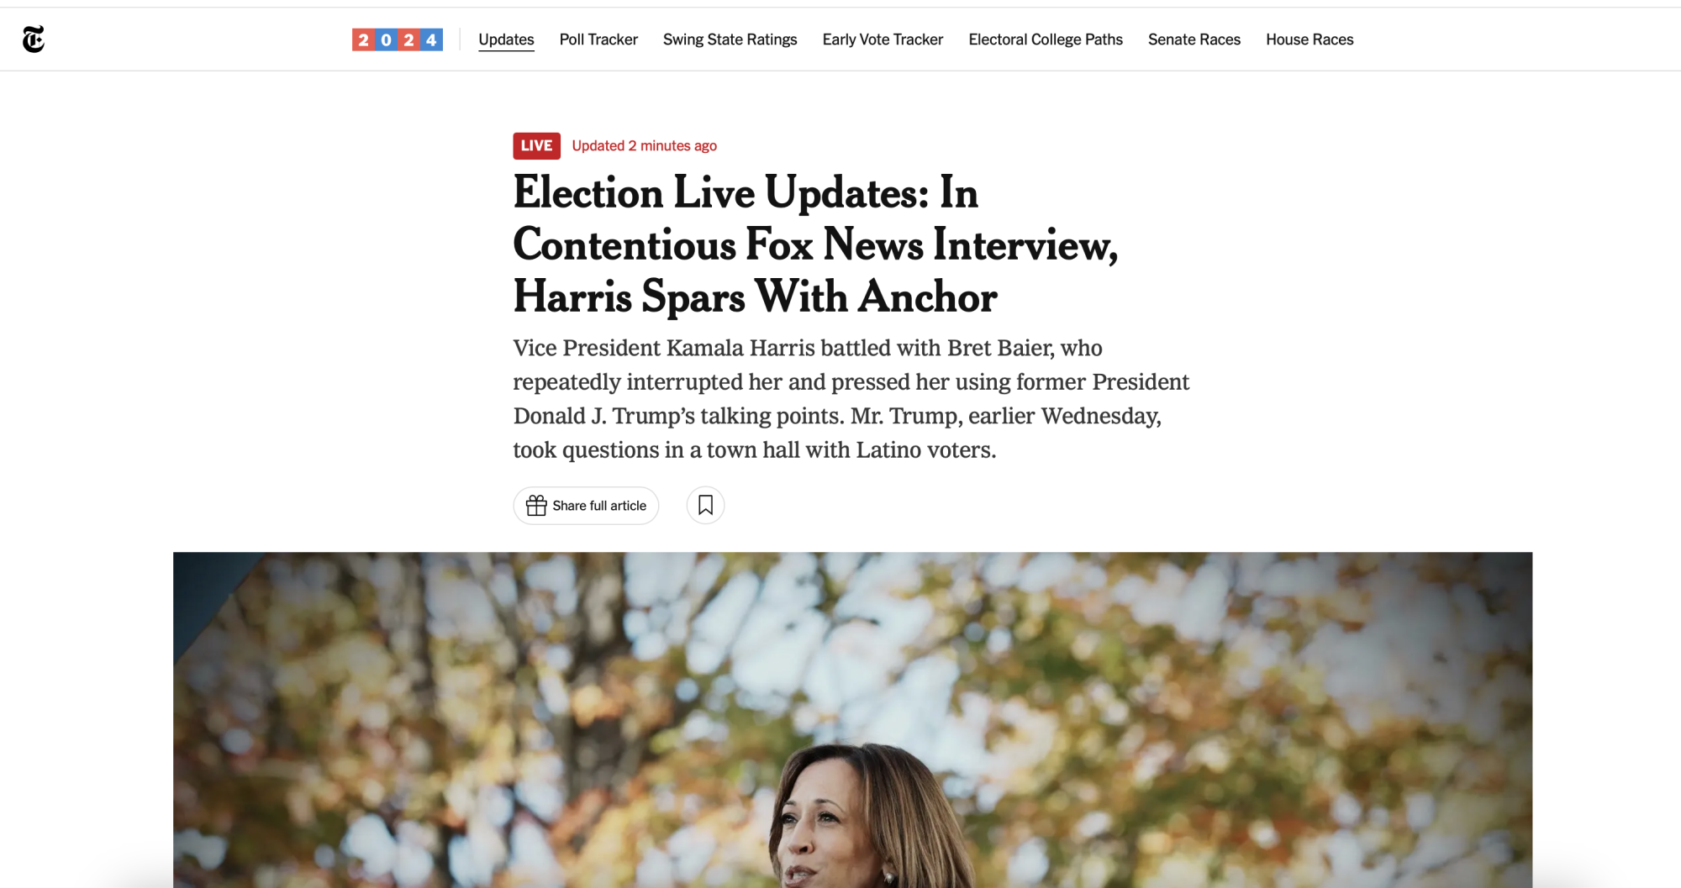Click the blue digit 0 in the 2024 badge
The height and width of the screenshot is (888, 1681).
(386, 39)
